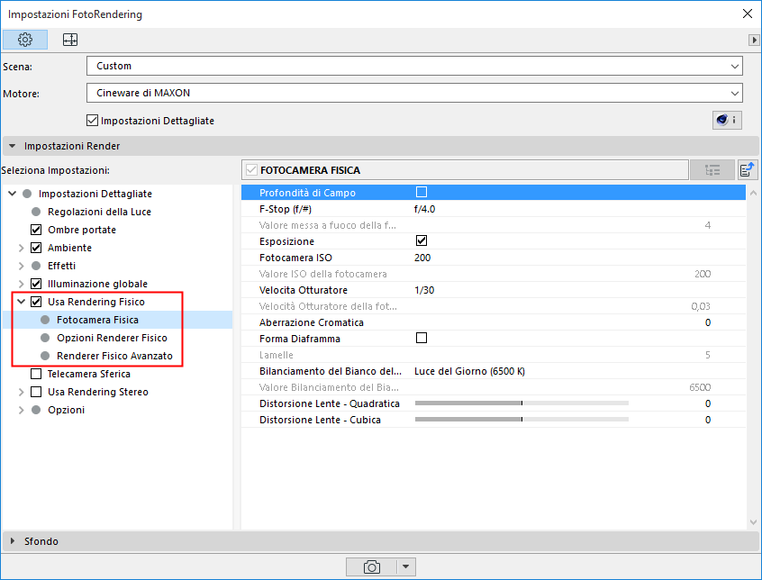Toggle the Ambiente checkbox
The height and width of the screenshot is (580, 762).
(36, 248)
